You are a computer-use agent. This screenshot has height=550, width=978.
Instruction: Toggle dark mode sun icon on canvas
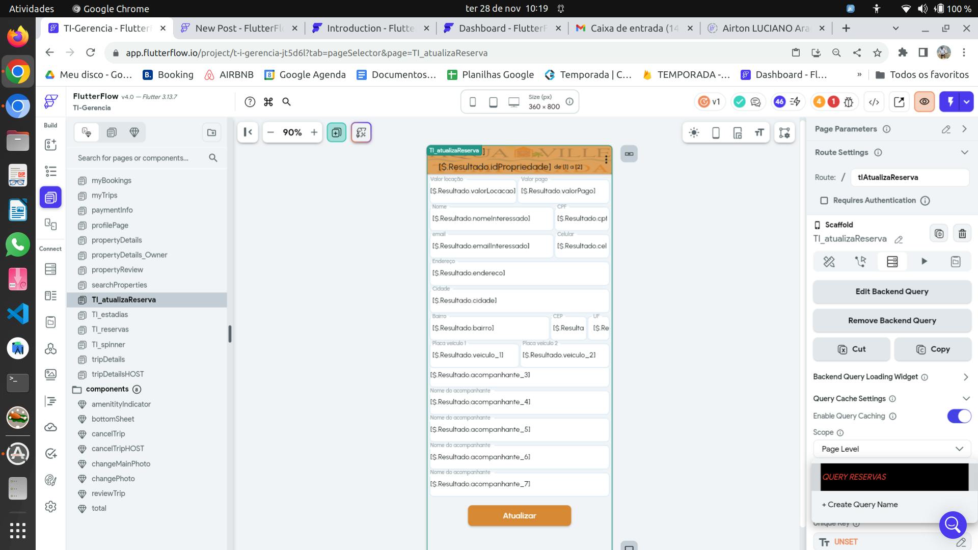pos(694,133)
